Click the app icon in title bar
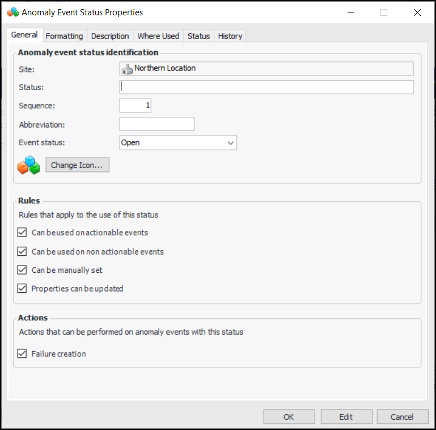This screenshot has width=436, height=430. [x=13, y=12]
